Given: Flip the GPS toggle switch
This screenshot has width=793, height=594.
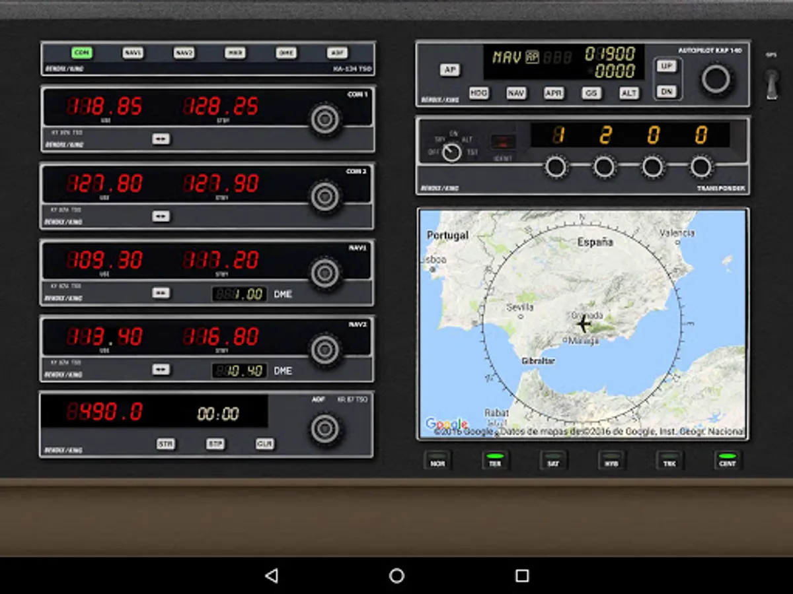Looking at the screenshot, I should [772, 83].
